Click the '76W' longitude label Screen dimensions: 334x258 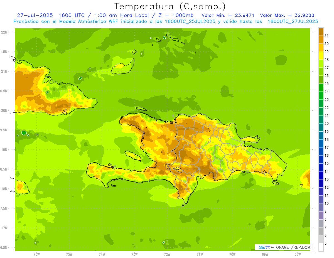click(x=36, y=254)
